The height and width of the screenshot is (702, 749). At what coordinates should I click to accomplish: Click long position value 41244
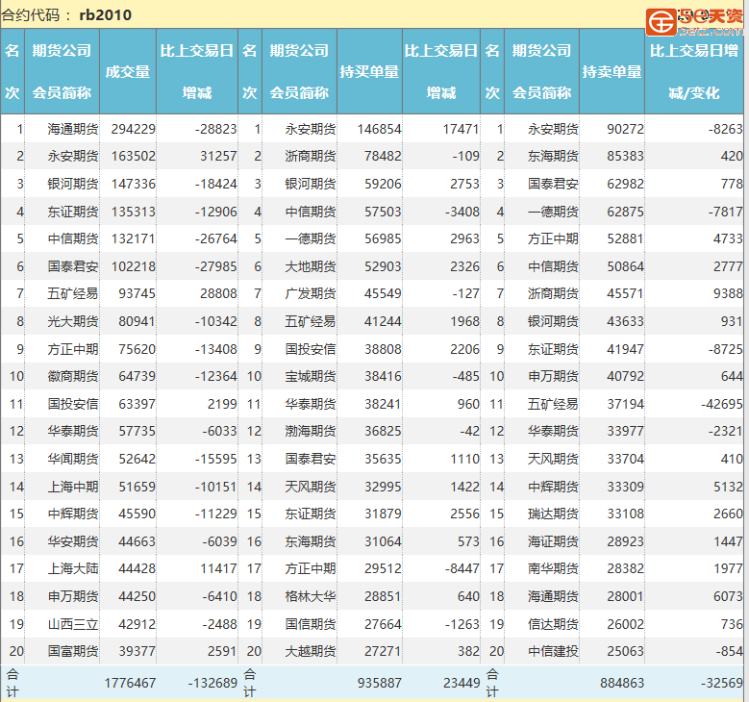(383, 321)
